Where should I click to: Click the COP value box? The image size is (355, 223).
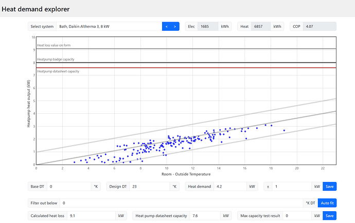(x=319, y=26)
